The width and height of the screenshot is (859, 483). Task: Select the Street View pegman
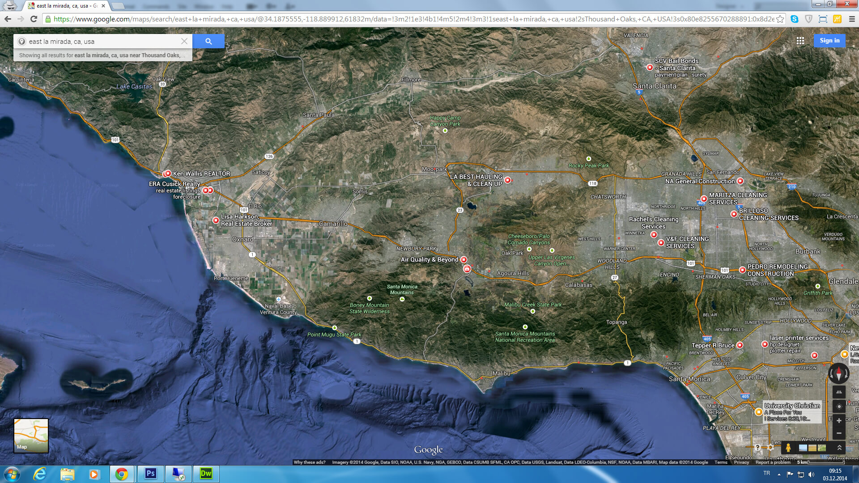[x=788, y=448]
